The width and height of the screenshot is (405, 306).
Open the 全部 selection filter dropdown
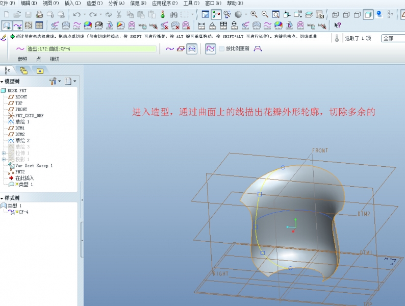coord(393,38)
